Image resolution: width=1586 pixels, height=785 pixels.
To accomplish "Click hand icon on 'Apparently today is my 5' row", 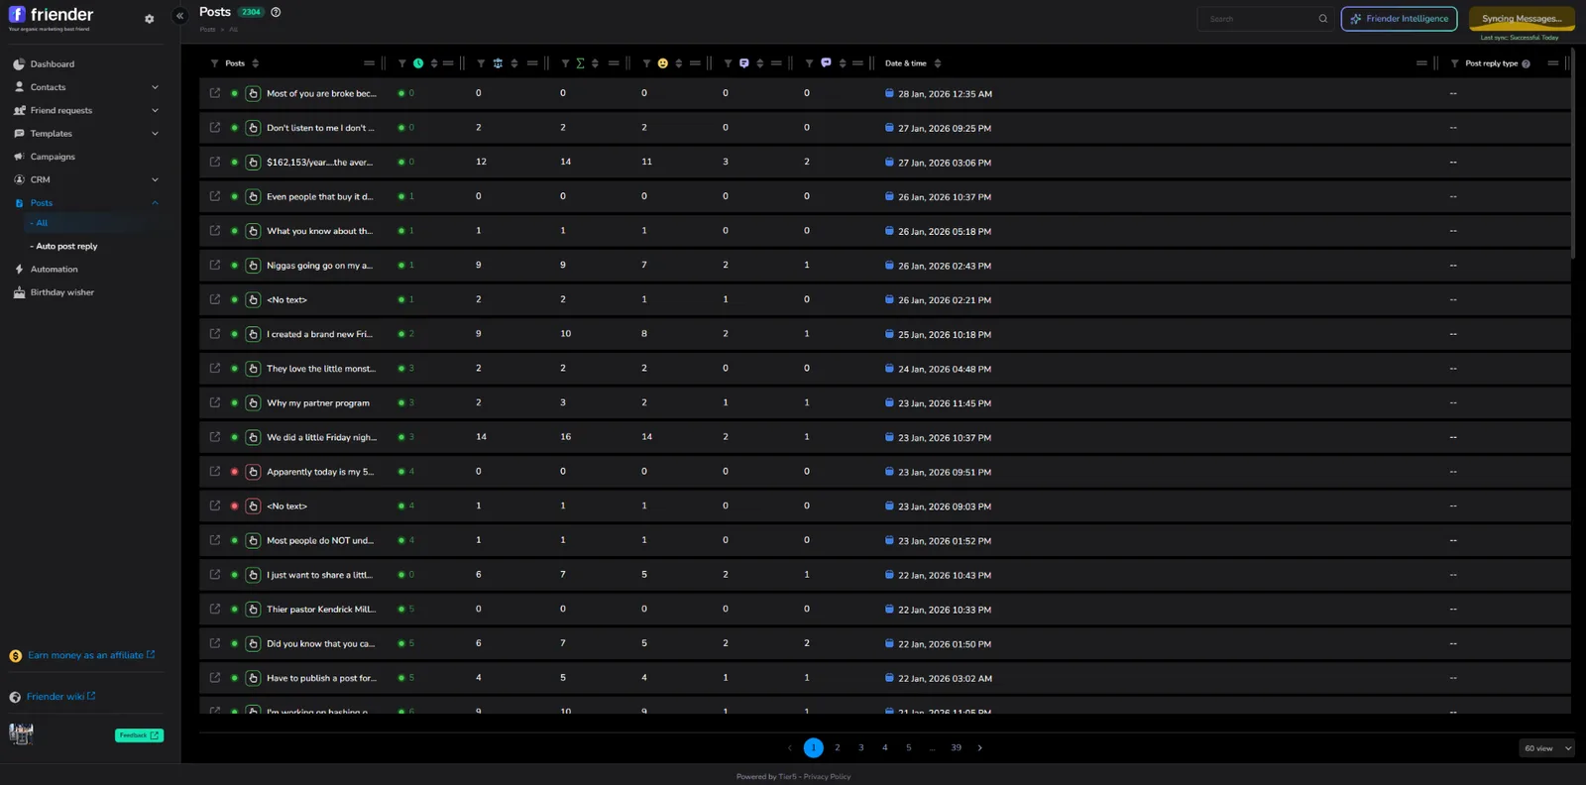I will click(x=253, y=472).
